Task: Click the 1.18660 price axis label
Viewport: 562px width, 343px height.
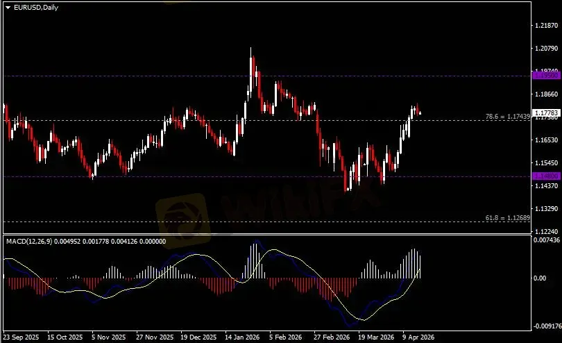Action: 546,94
